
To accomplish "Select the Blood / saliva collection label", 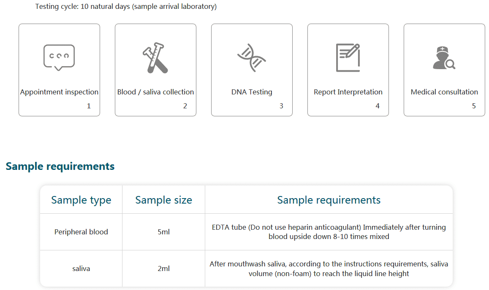I will pos(156,92).
